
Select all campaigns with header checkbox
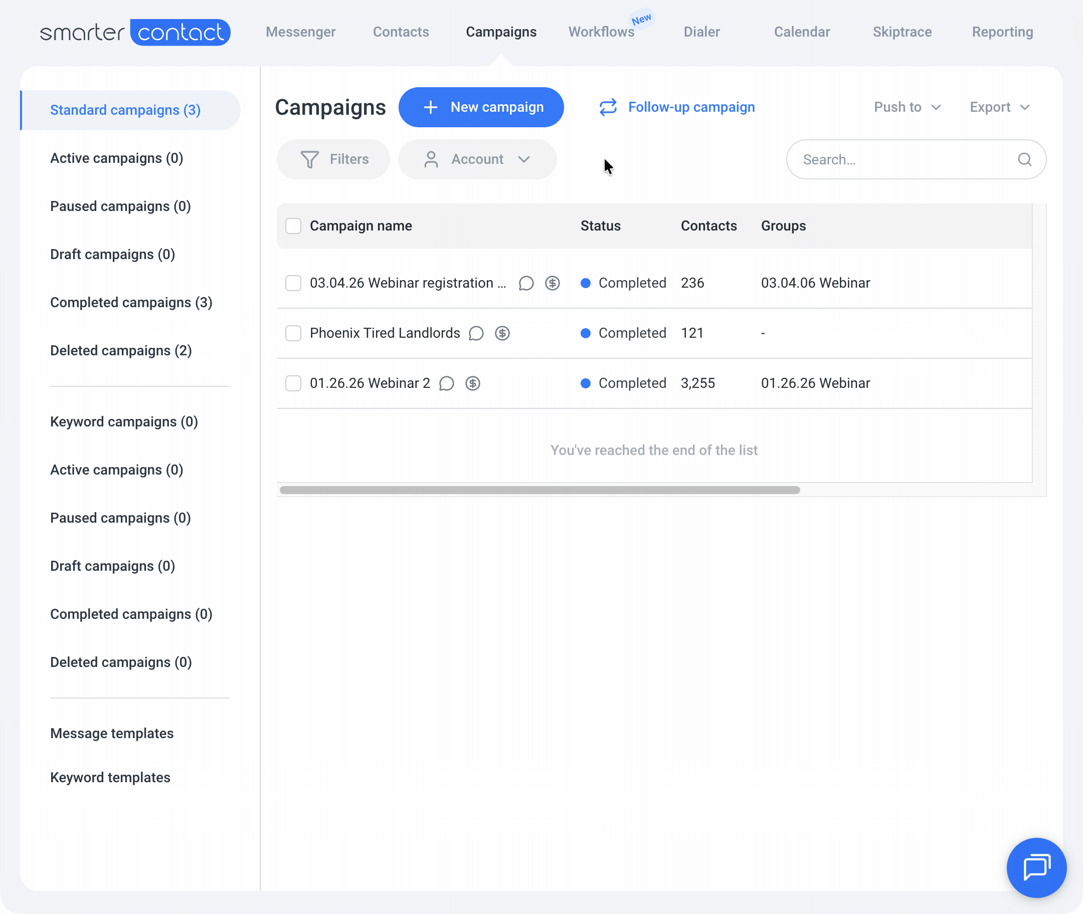pyautogui.click(x=293, y=226)
